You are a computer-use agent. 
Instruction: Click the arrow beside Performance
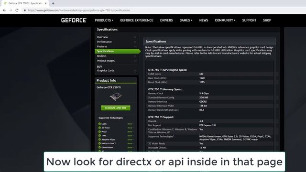click(x=135, y=42)
